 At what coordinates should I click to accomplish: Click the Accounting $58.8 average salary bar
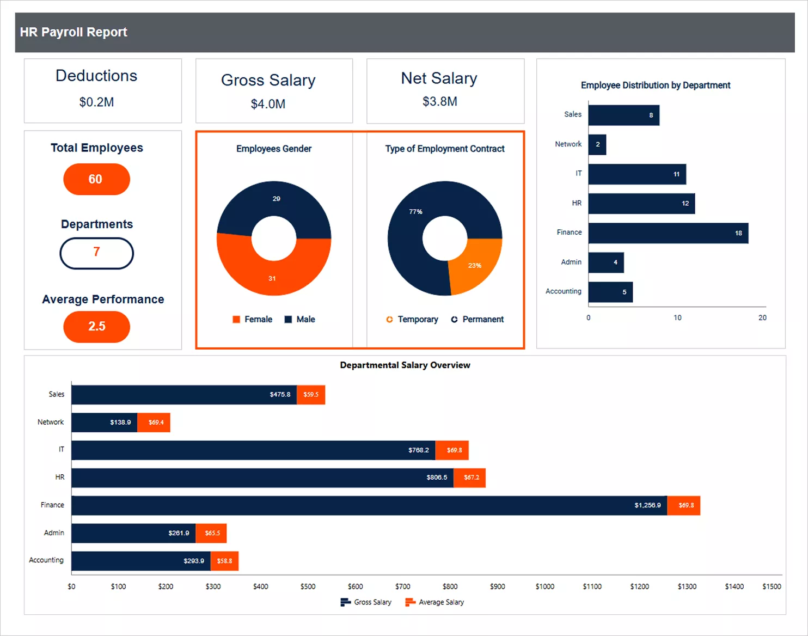(225, 561)
